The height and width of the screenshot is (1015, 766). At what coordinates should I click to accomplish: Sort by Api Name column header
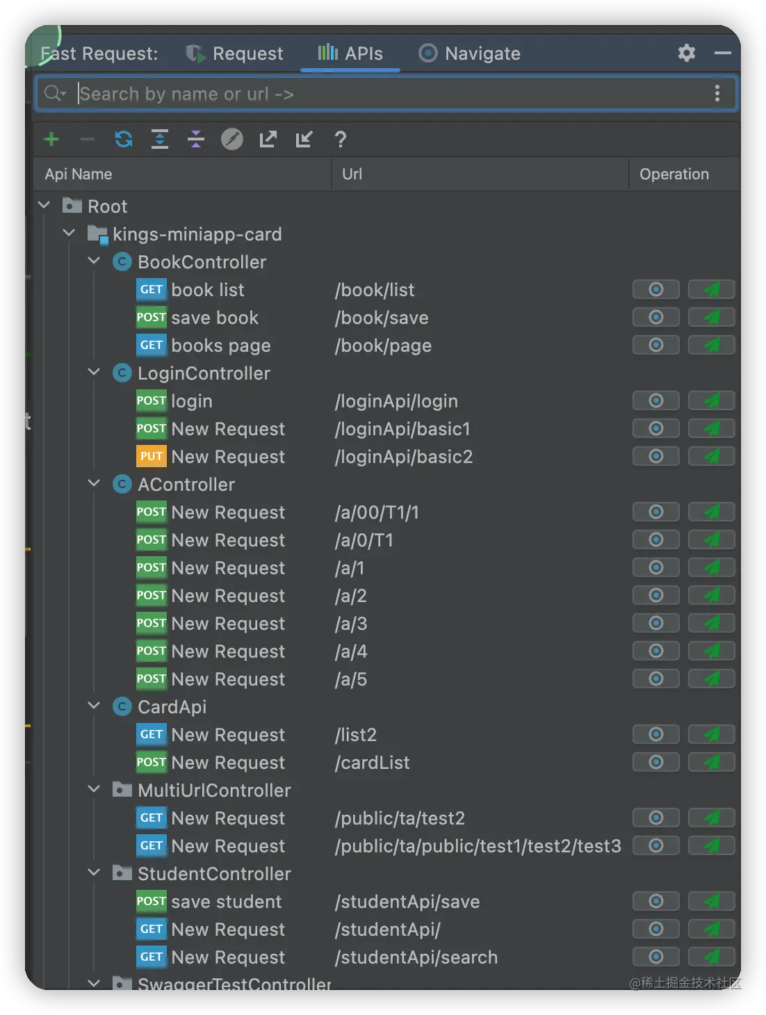point(183,174)
